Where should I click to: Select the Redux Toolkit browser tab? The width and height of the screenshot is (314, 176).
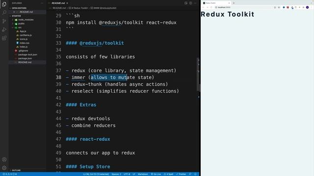click(216, 3)
